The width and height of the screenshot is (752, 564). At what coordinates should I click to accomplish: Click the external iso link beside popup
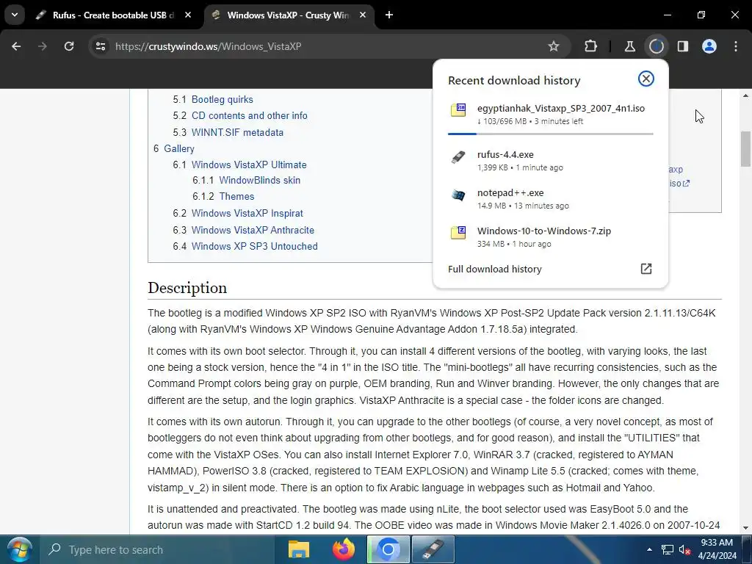point(679,183)
